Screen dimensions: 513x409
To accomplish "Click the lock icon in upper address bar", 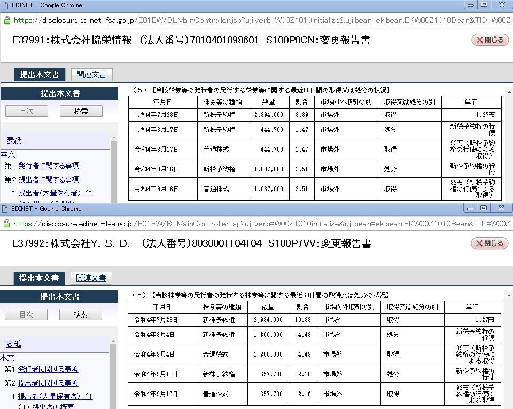I will (6, 20).
